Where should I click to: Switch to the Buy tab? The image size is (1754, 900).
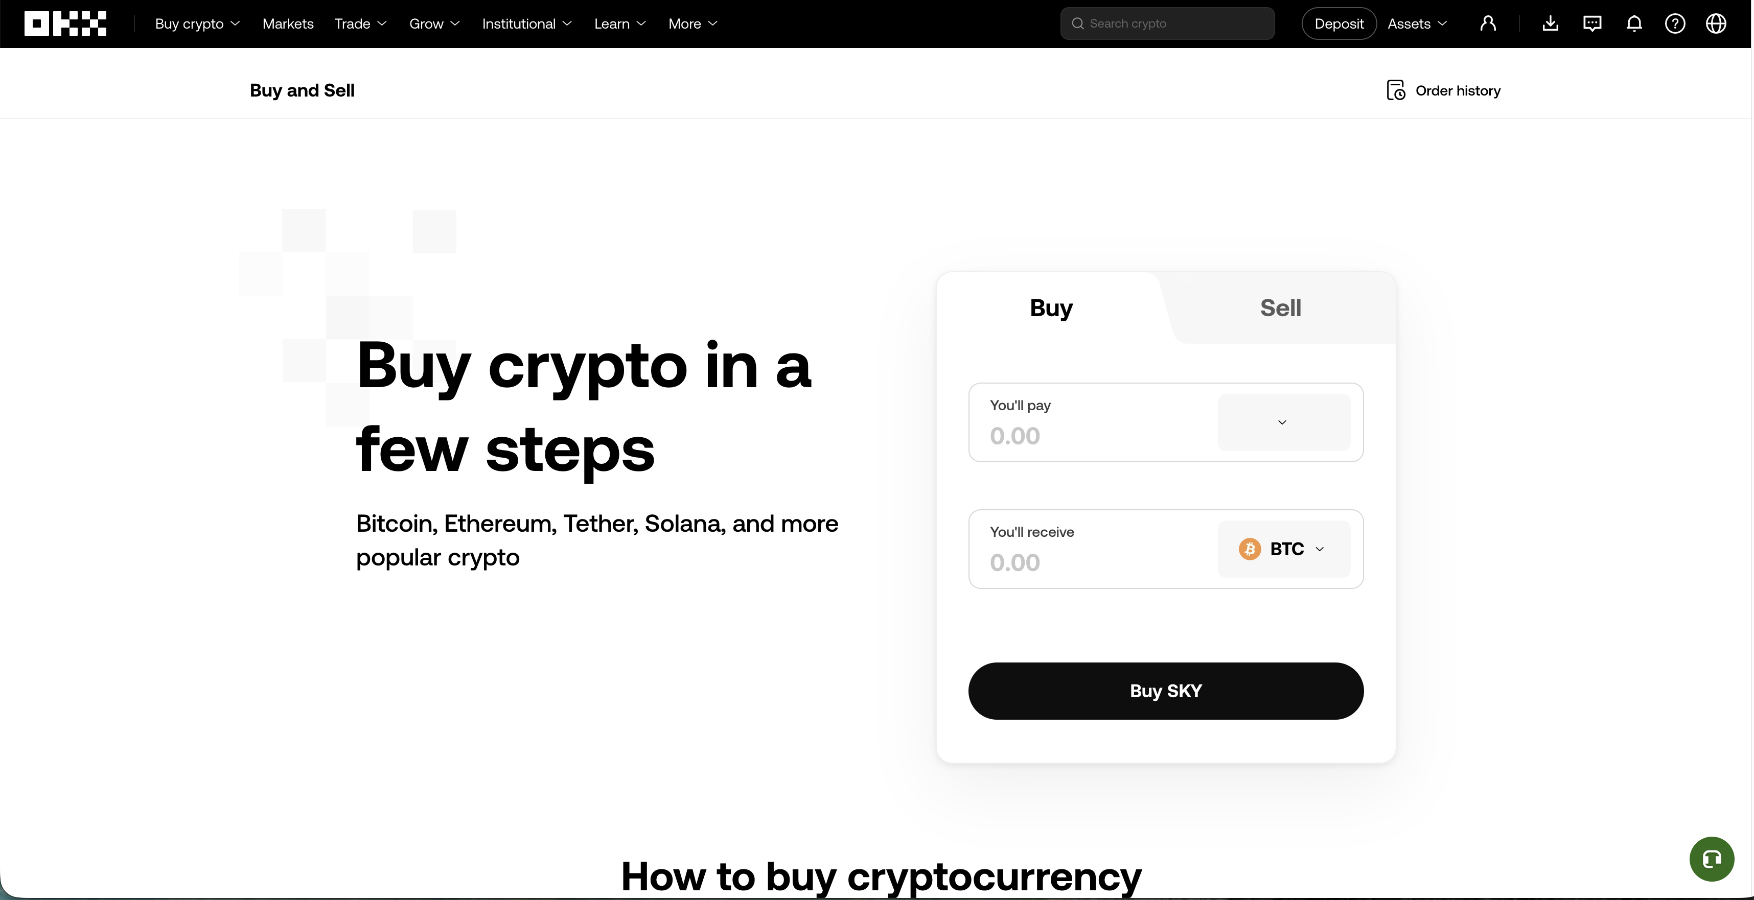click(1050, 307)
